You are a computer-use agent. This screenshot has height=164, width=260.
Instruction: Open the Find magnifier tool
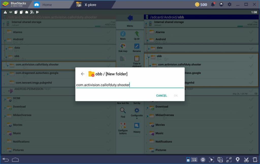tap(123, 110)
